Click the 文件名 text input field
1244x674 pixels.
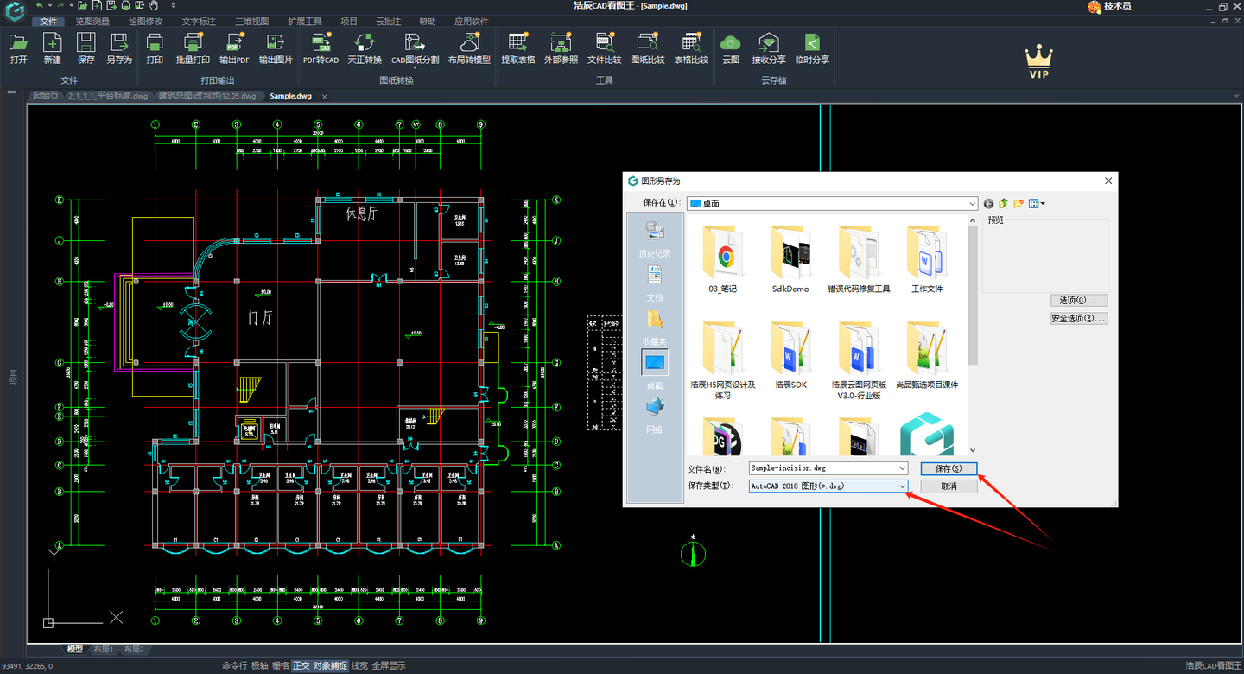click(x=828, y=468)
